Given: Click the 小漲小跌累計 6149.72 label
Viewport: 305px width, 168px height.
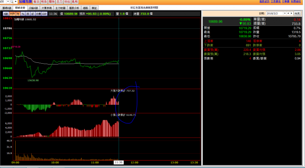Looking at the screenshot, I should (123, 115).
